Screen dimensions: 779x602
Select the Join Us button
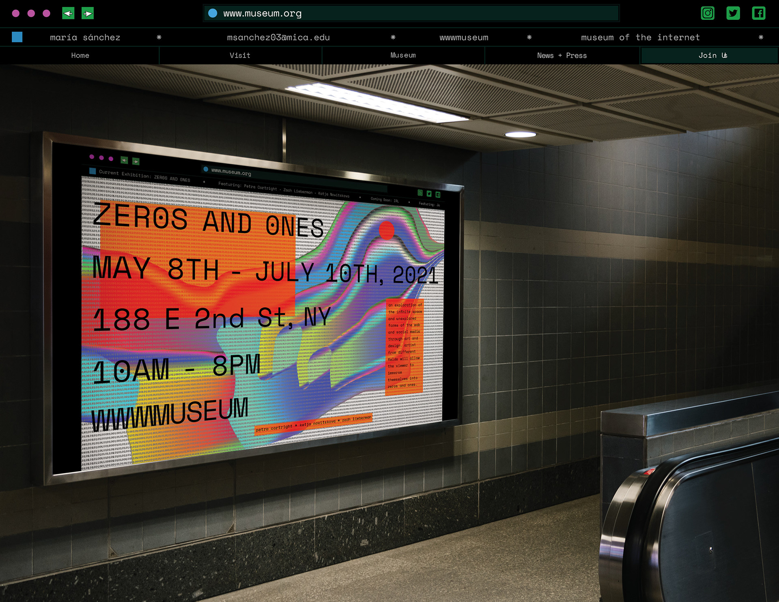(709, 56)
